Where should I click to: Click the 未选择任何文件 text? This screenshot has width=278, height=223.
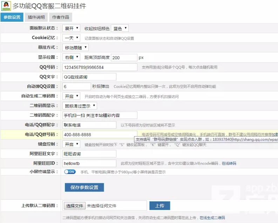pos(101,206)
